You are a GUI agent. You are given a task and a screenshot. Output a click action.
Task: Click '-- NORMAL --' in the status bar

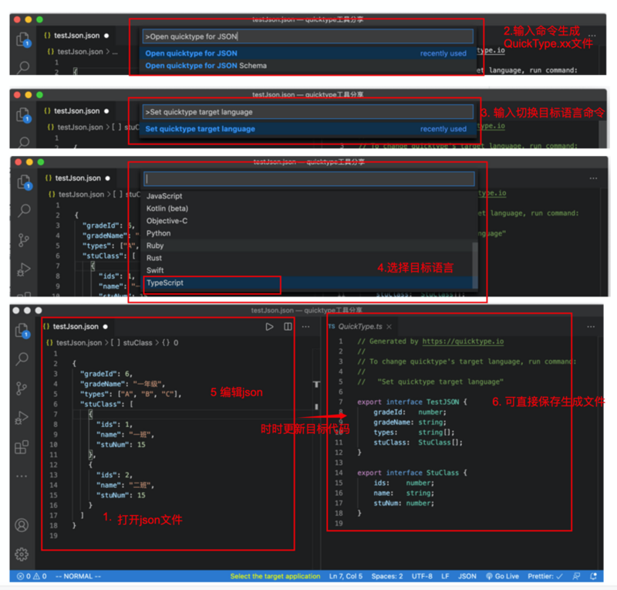click(78, 576)
